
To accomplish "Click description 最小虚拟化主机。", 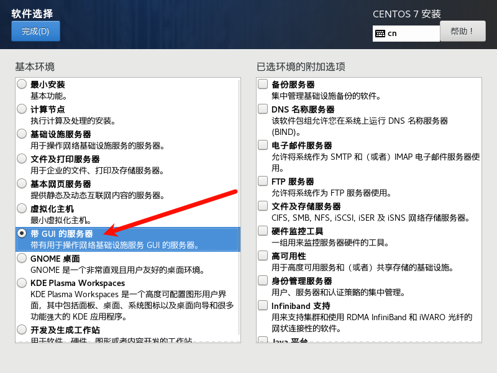I will point(61,220).
